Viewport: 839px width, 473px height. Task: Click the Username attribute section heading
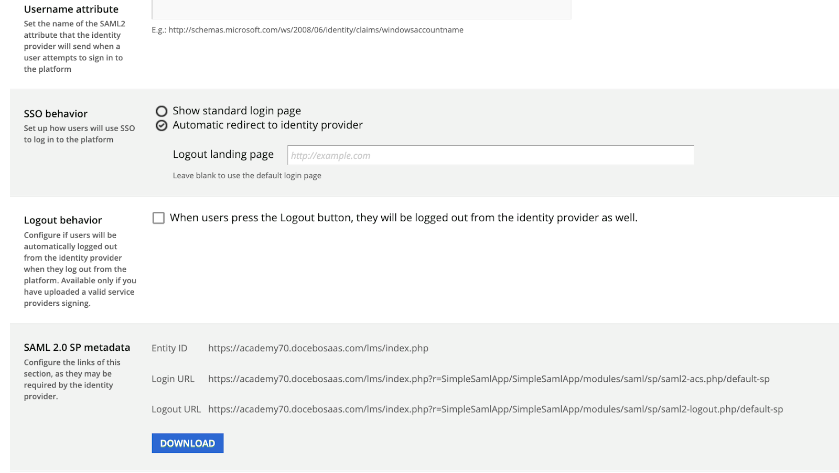coord(71,9)
